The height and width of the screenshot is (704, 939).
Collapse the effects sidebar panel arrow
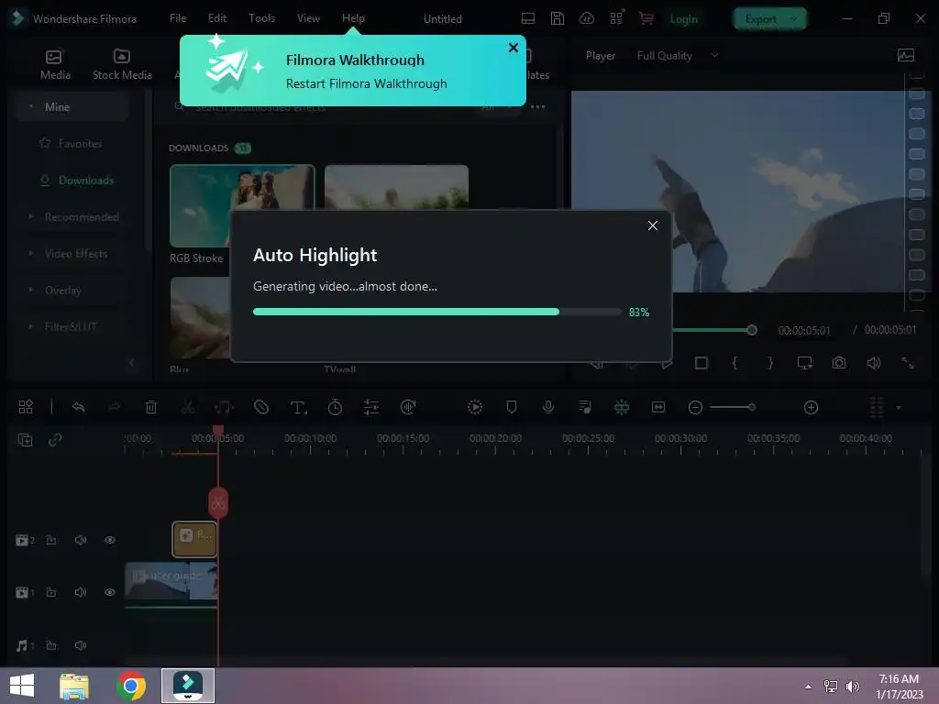tap(132, 363)
